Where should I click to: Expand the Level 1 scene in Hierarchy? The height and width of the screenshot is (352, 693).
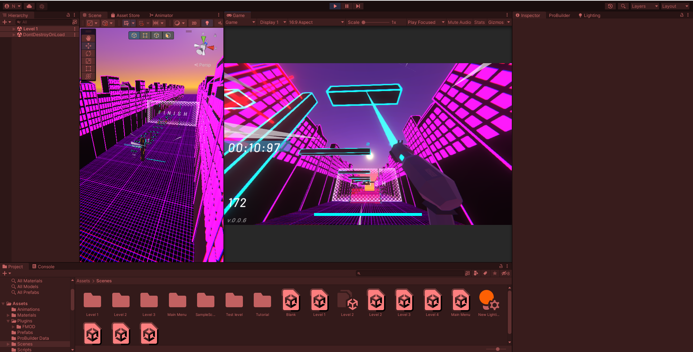point(14,29)
